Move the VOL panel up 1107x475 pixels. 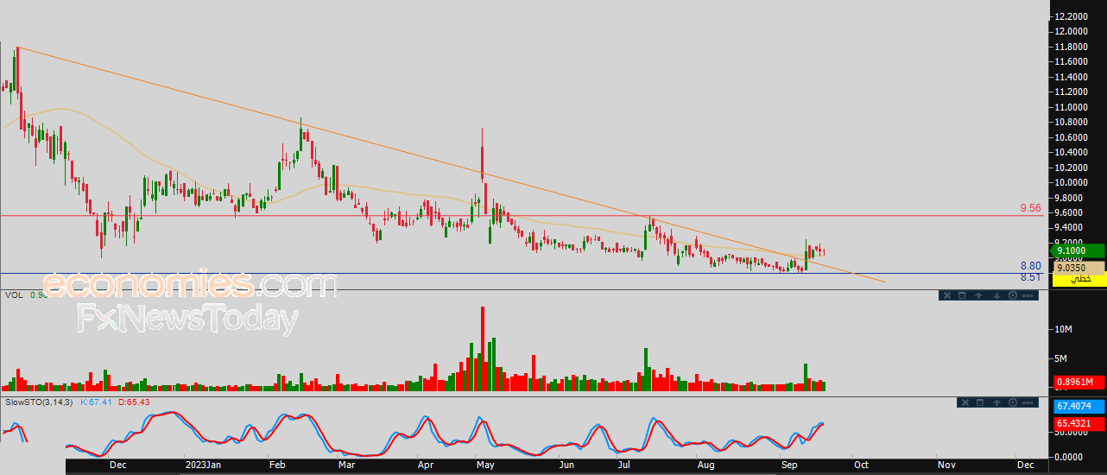tap(979, 295)
